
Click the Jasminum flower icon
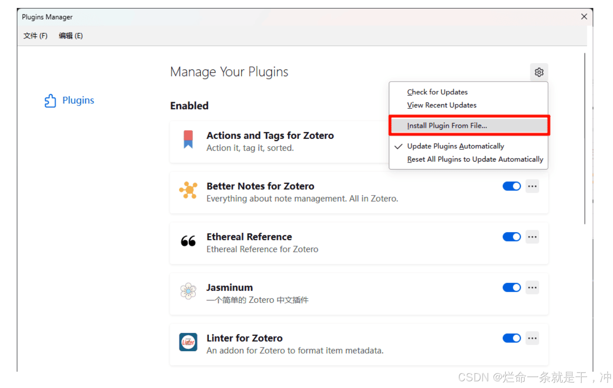click(188, 291)
